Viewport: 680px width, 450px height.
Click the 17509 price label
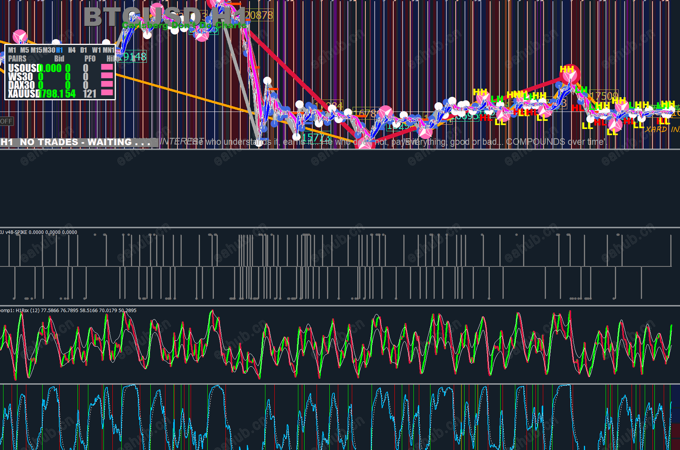pos(604,96)
